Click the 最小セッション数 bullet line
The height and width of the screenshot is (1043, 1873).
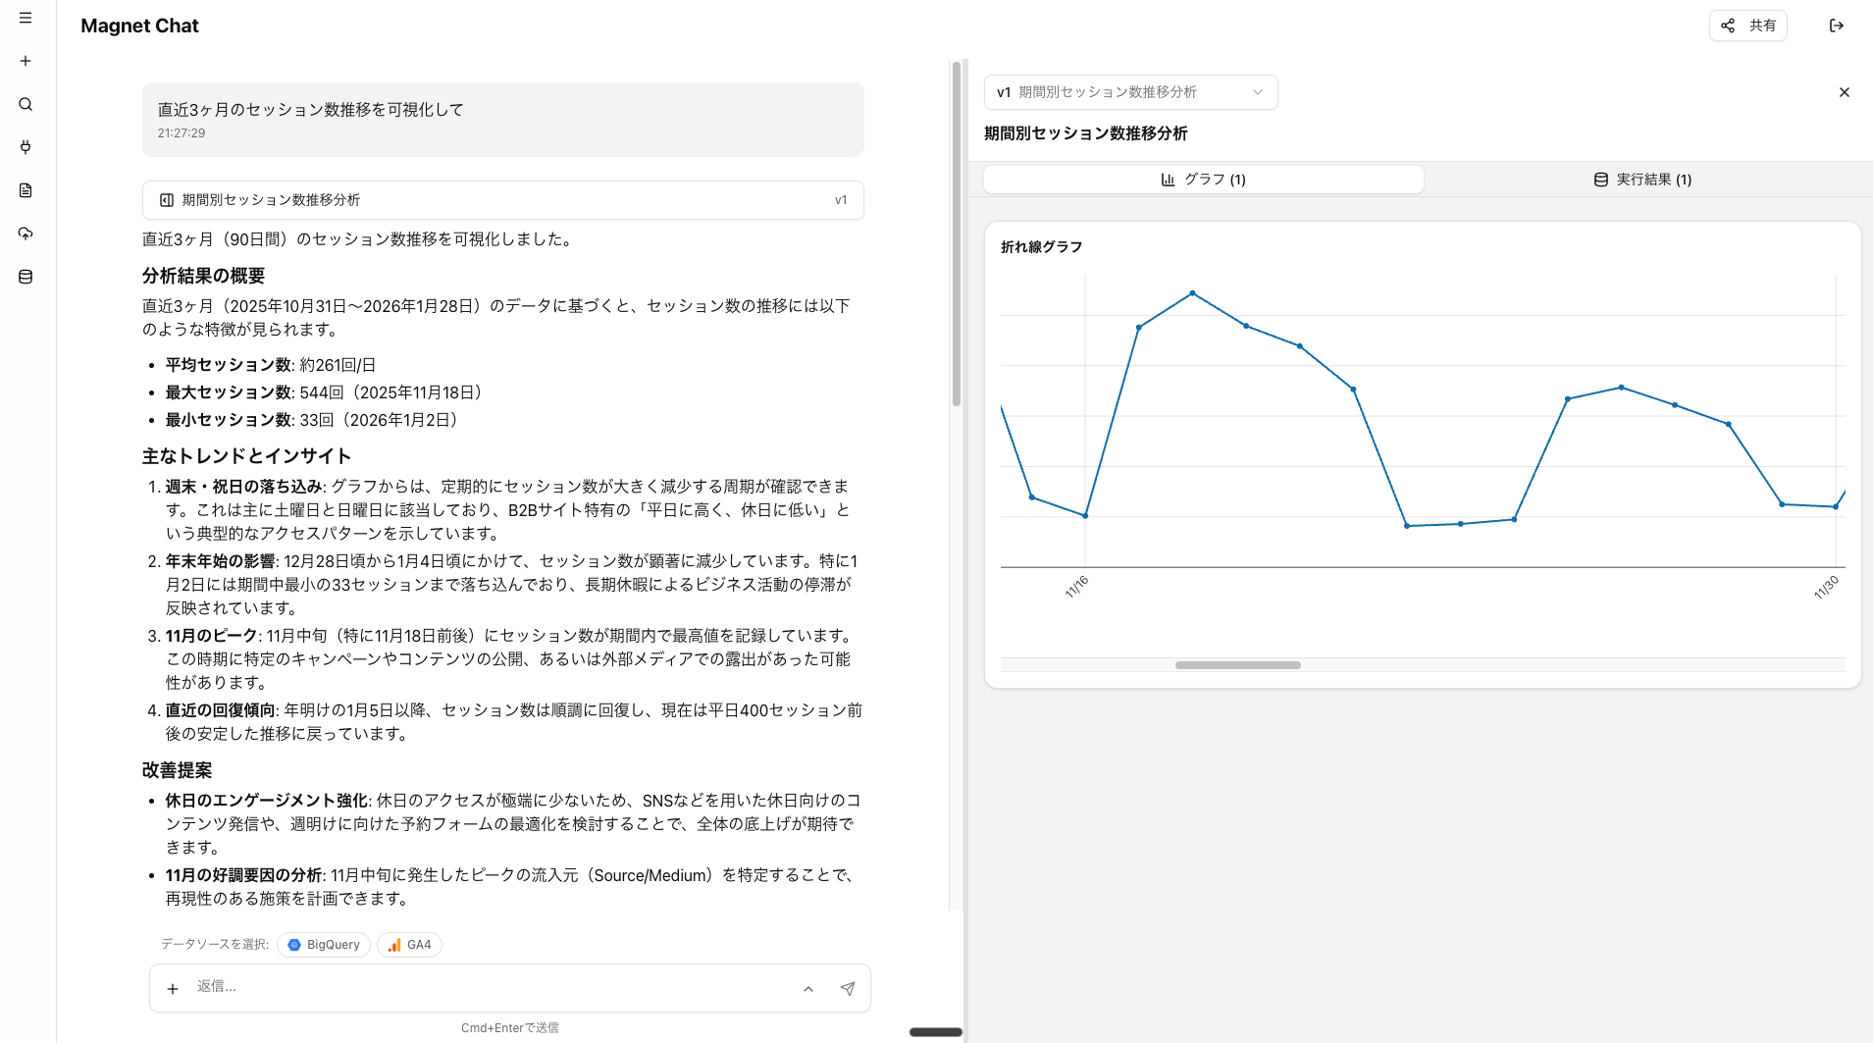(x=314, y=420)
